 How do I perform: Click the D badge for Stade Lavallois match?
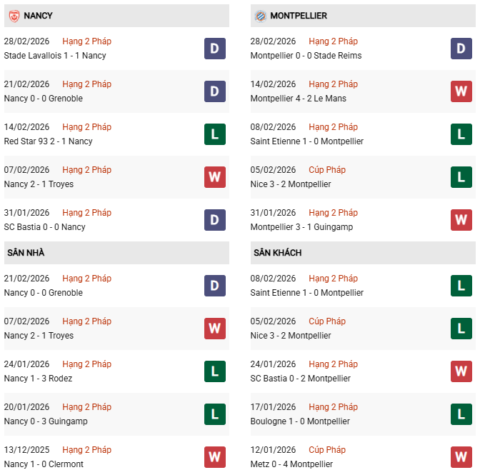pyautogui.click(x=214, y=49)
